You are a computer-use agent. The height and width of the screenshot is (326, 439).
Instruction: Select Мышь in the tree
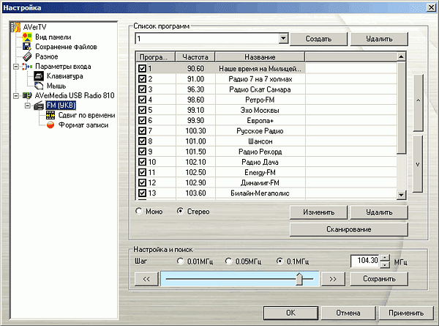click(56, 86)
